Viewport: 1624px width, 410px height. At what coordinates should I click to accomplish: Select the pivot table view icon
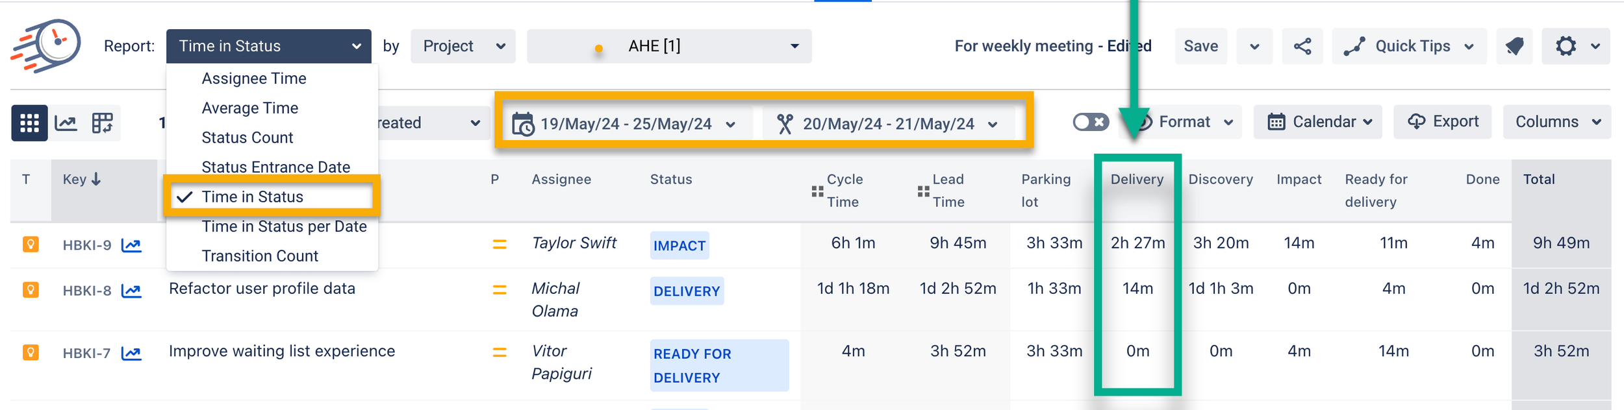(x=102, y=123)
